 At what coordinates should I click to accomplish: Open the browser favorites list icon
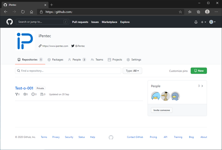190,12
